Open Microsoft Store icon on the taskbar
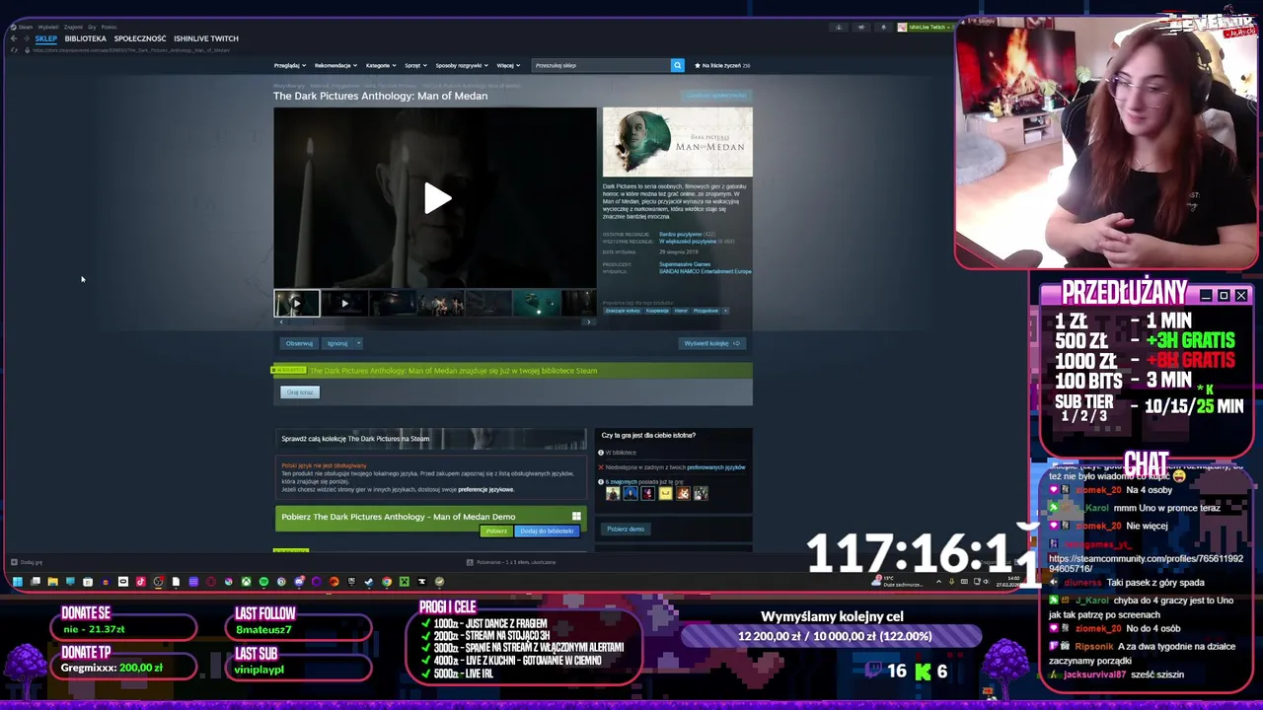This screenshot has width=1263, height=710. tap(87, 582)
